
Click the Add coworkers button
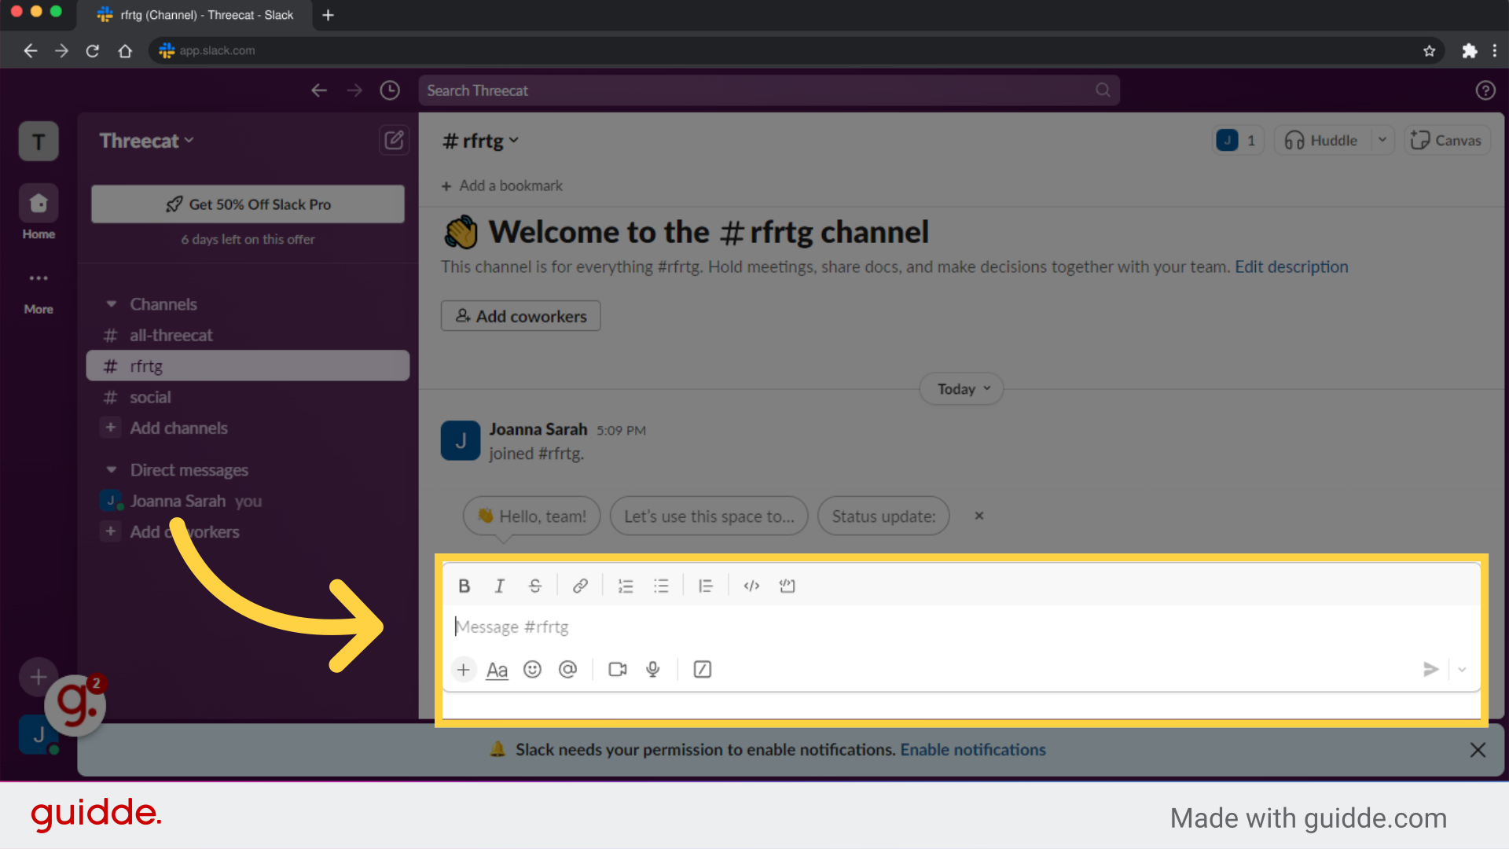[520, 315]
